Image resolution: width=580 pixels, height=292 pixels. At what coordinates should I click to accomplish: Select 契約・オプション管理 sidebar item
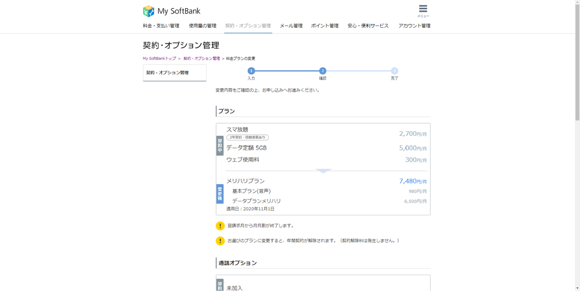(x=175, y=73)
